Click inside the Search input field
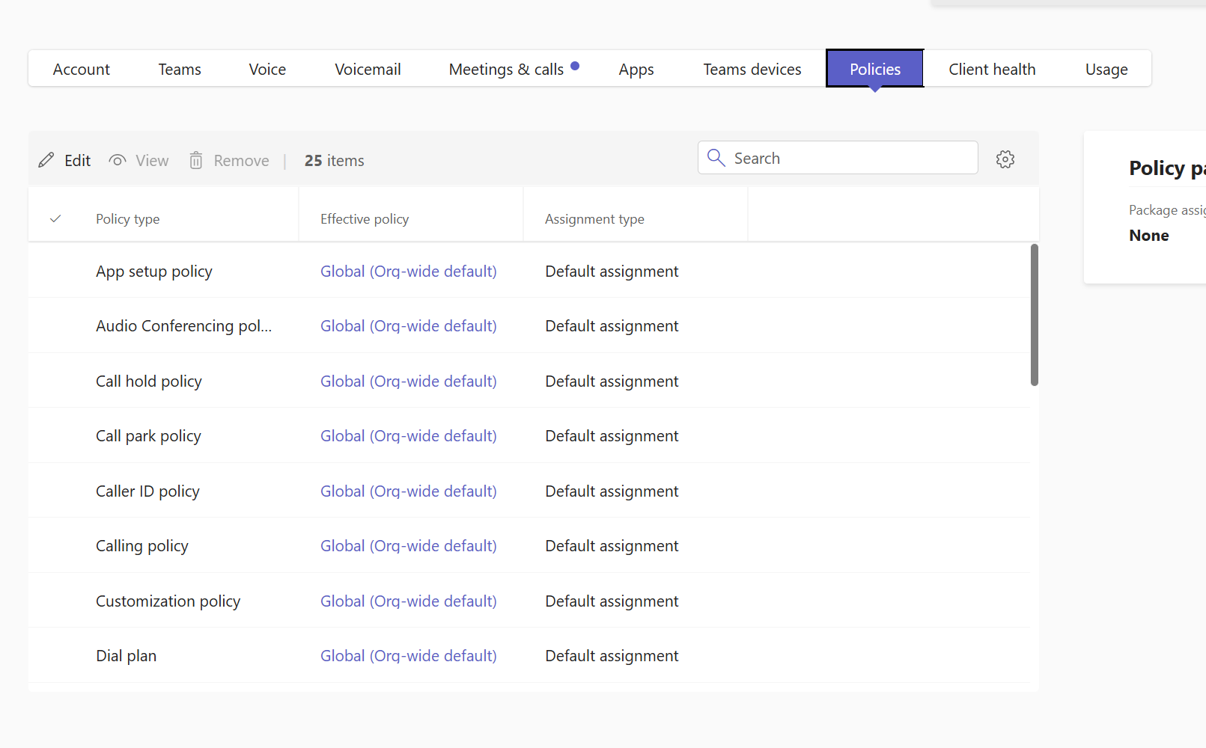Screen dimensions: 1206x748 tap(850, 159)
